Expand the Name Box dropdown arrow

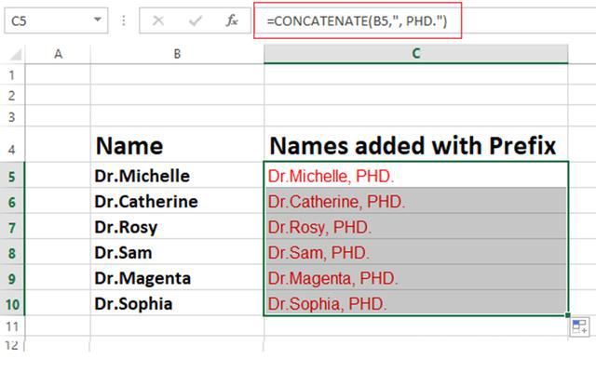pyautogui.click(x=98, y=20)
